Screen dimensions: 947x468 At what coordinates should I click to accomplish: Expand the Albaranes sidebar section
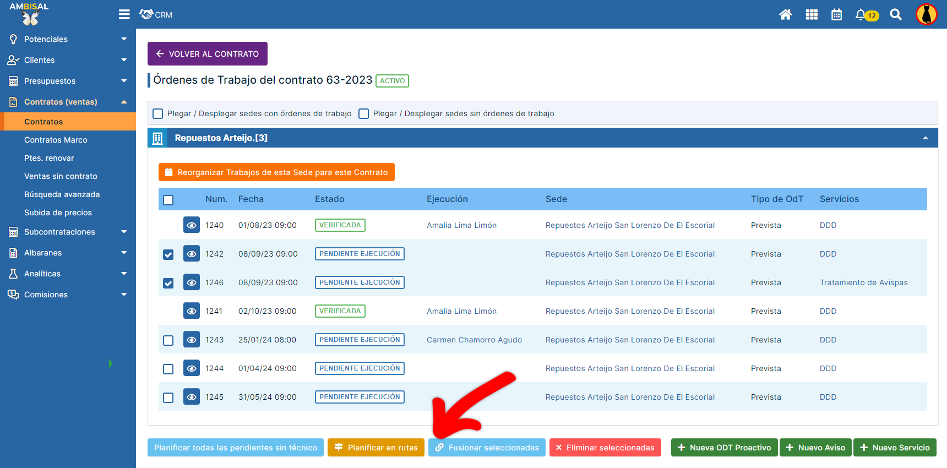(x=67, y=253)
